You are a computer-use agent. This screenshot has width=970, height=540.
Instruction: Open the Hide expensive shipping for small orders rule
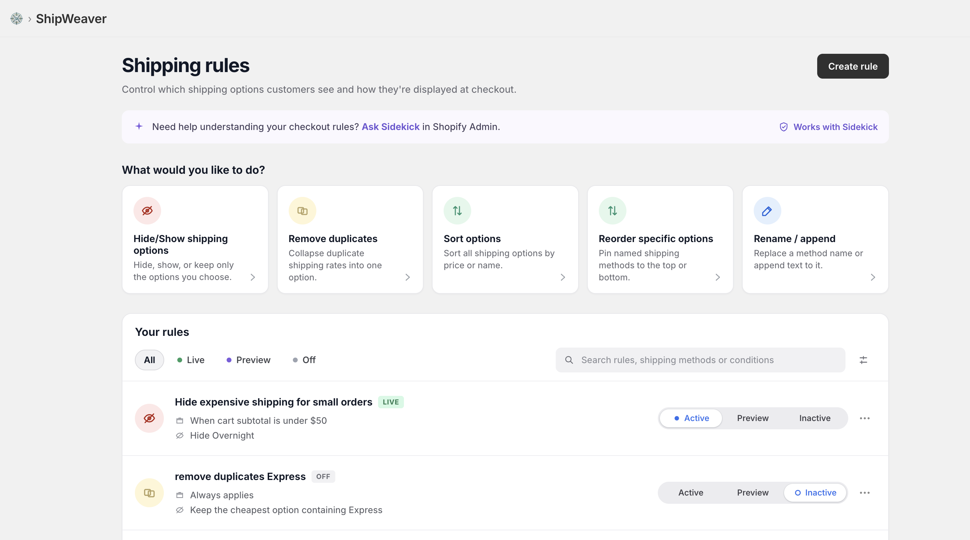click(274, 402)
